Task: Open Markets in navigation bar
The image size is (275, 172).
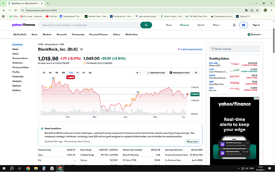Action: (x=47, y=35)
